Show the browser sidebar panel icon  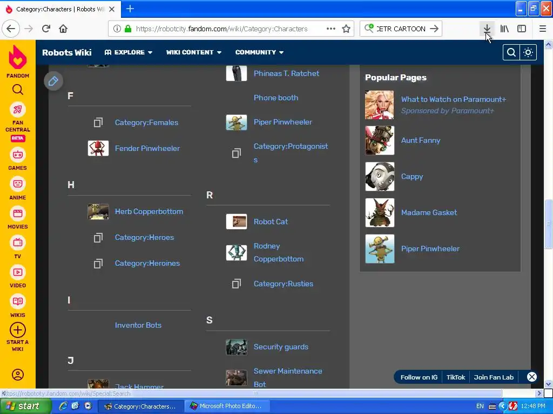[x=522, y=29]
